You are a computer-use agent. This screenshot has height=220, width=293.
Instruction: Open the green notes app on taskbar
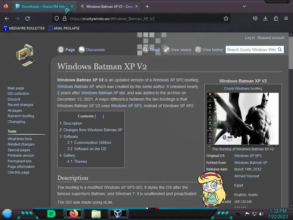(x=52, y=214)
